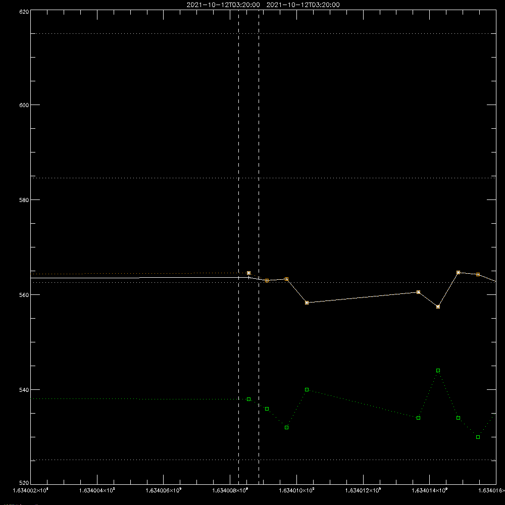Click the x-axis label 1.634004×10⁹

(x=97, y=490)
